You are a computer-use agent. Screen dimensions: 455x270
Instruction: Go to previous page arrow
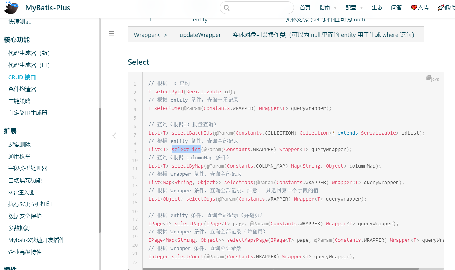[x=114, y=135]
